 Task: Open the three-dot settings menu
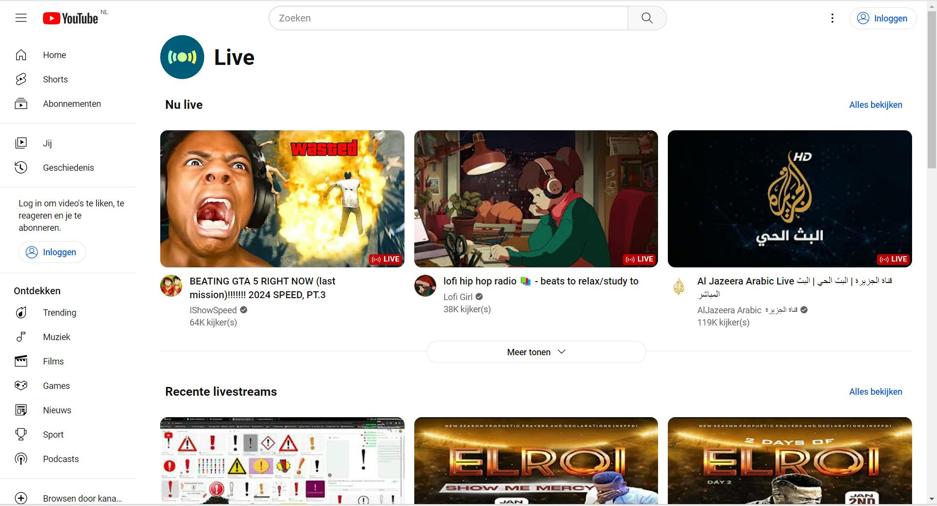[832, 19]
